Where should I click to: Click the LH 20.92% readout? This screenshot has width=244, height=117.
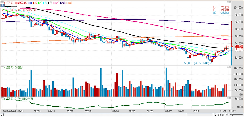coord(221,7)
